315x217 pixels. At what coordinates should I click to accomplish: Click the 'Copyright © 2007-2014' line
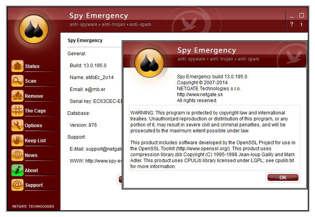[202, 83]
